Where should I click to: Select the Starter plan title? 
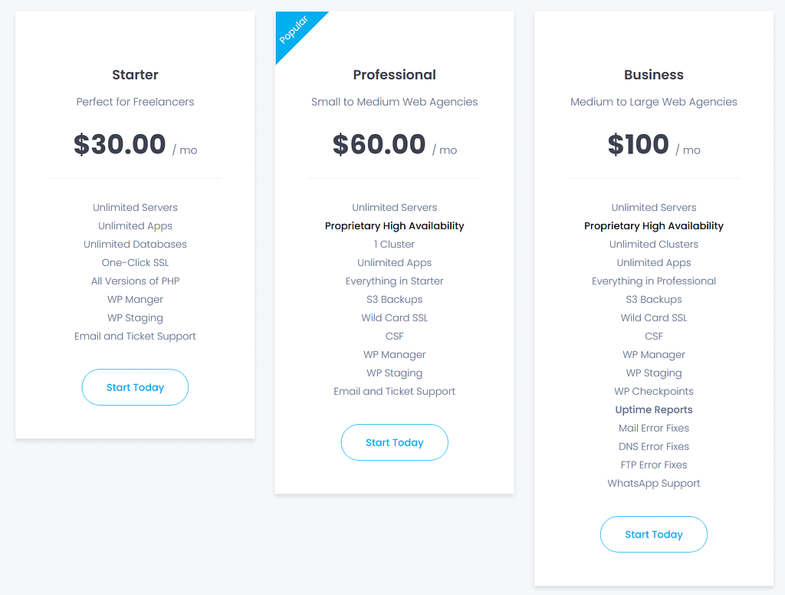(x=135, y=74)
